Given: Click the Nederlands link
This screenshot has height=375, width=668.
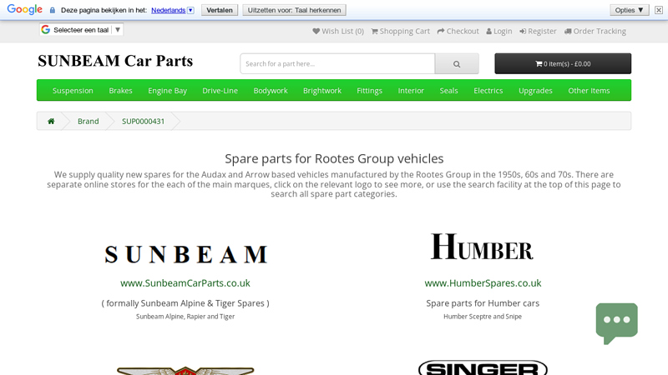Looking at the screenshot, I should coord(169,10).
